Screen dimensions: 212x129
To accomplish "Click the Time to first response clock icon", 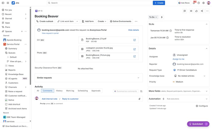I will (171, 31).
